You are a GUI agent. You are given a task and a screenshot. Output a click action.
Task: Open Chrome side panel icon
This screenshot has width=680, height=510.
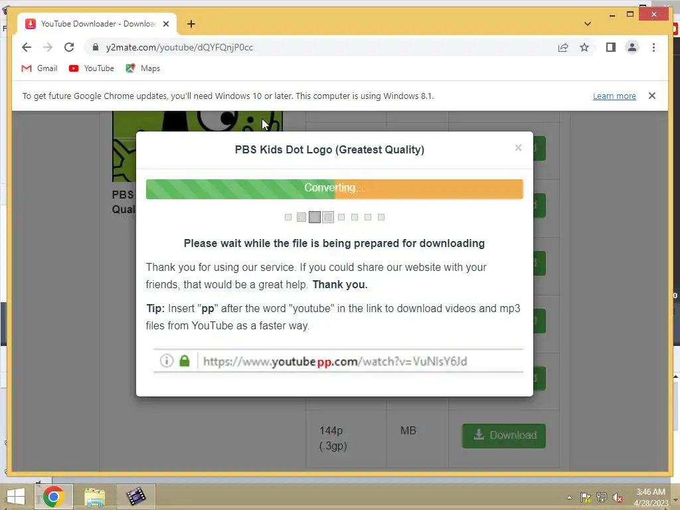[x=611, y=47]
